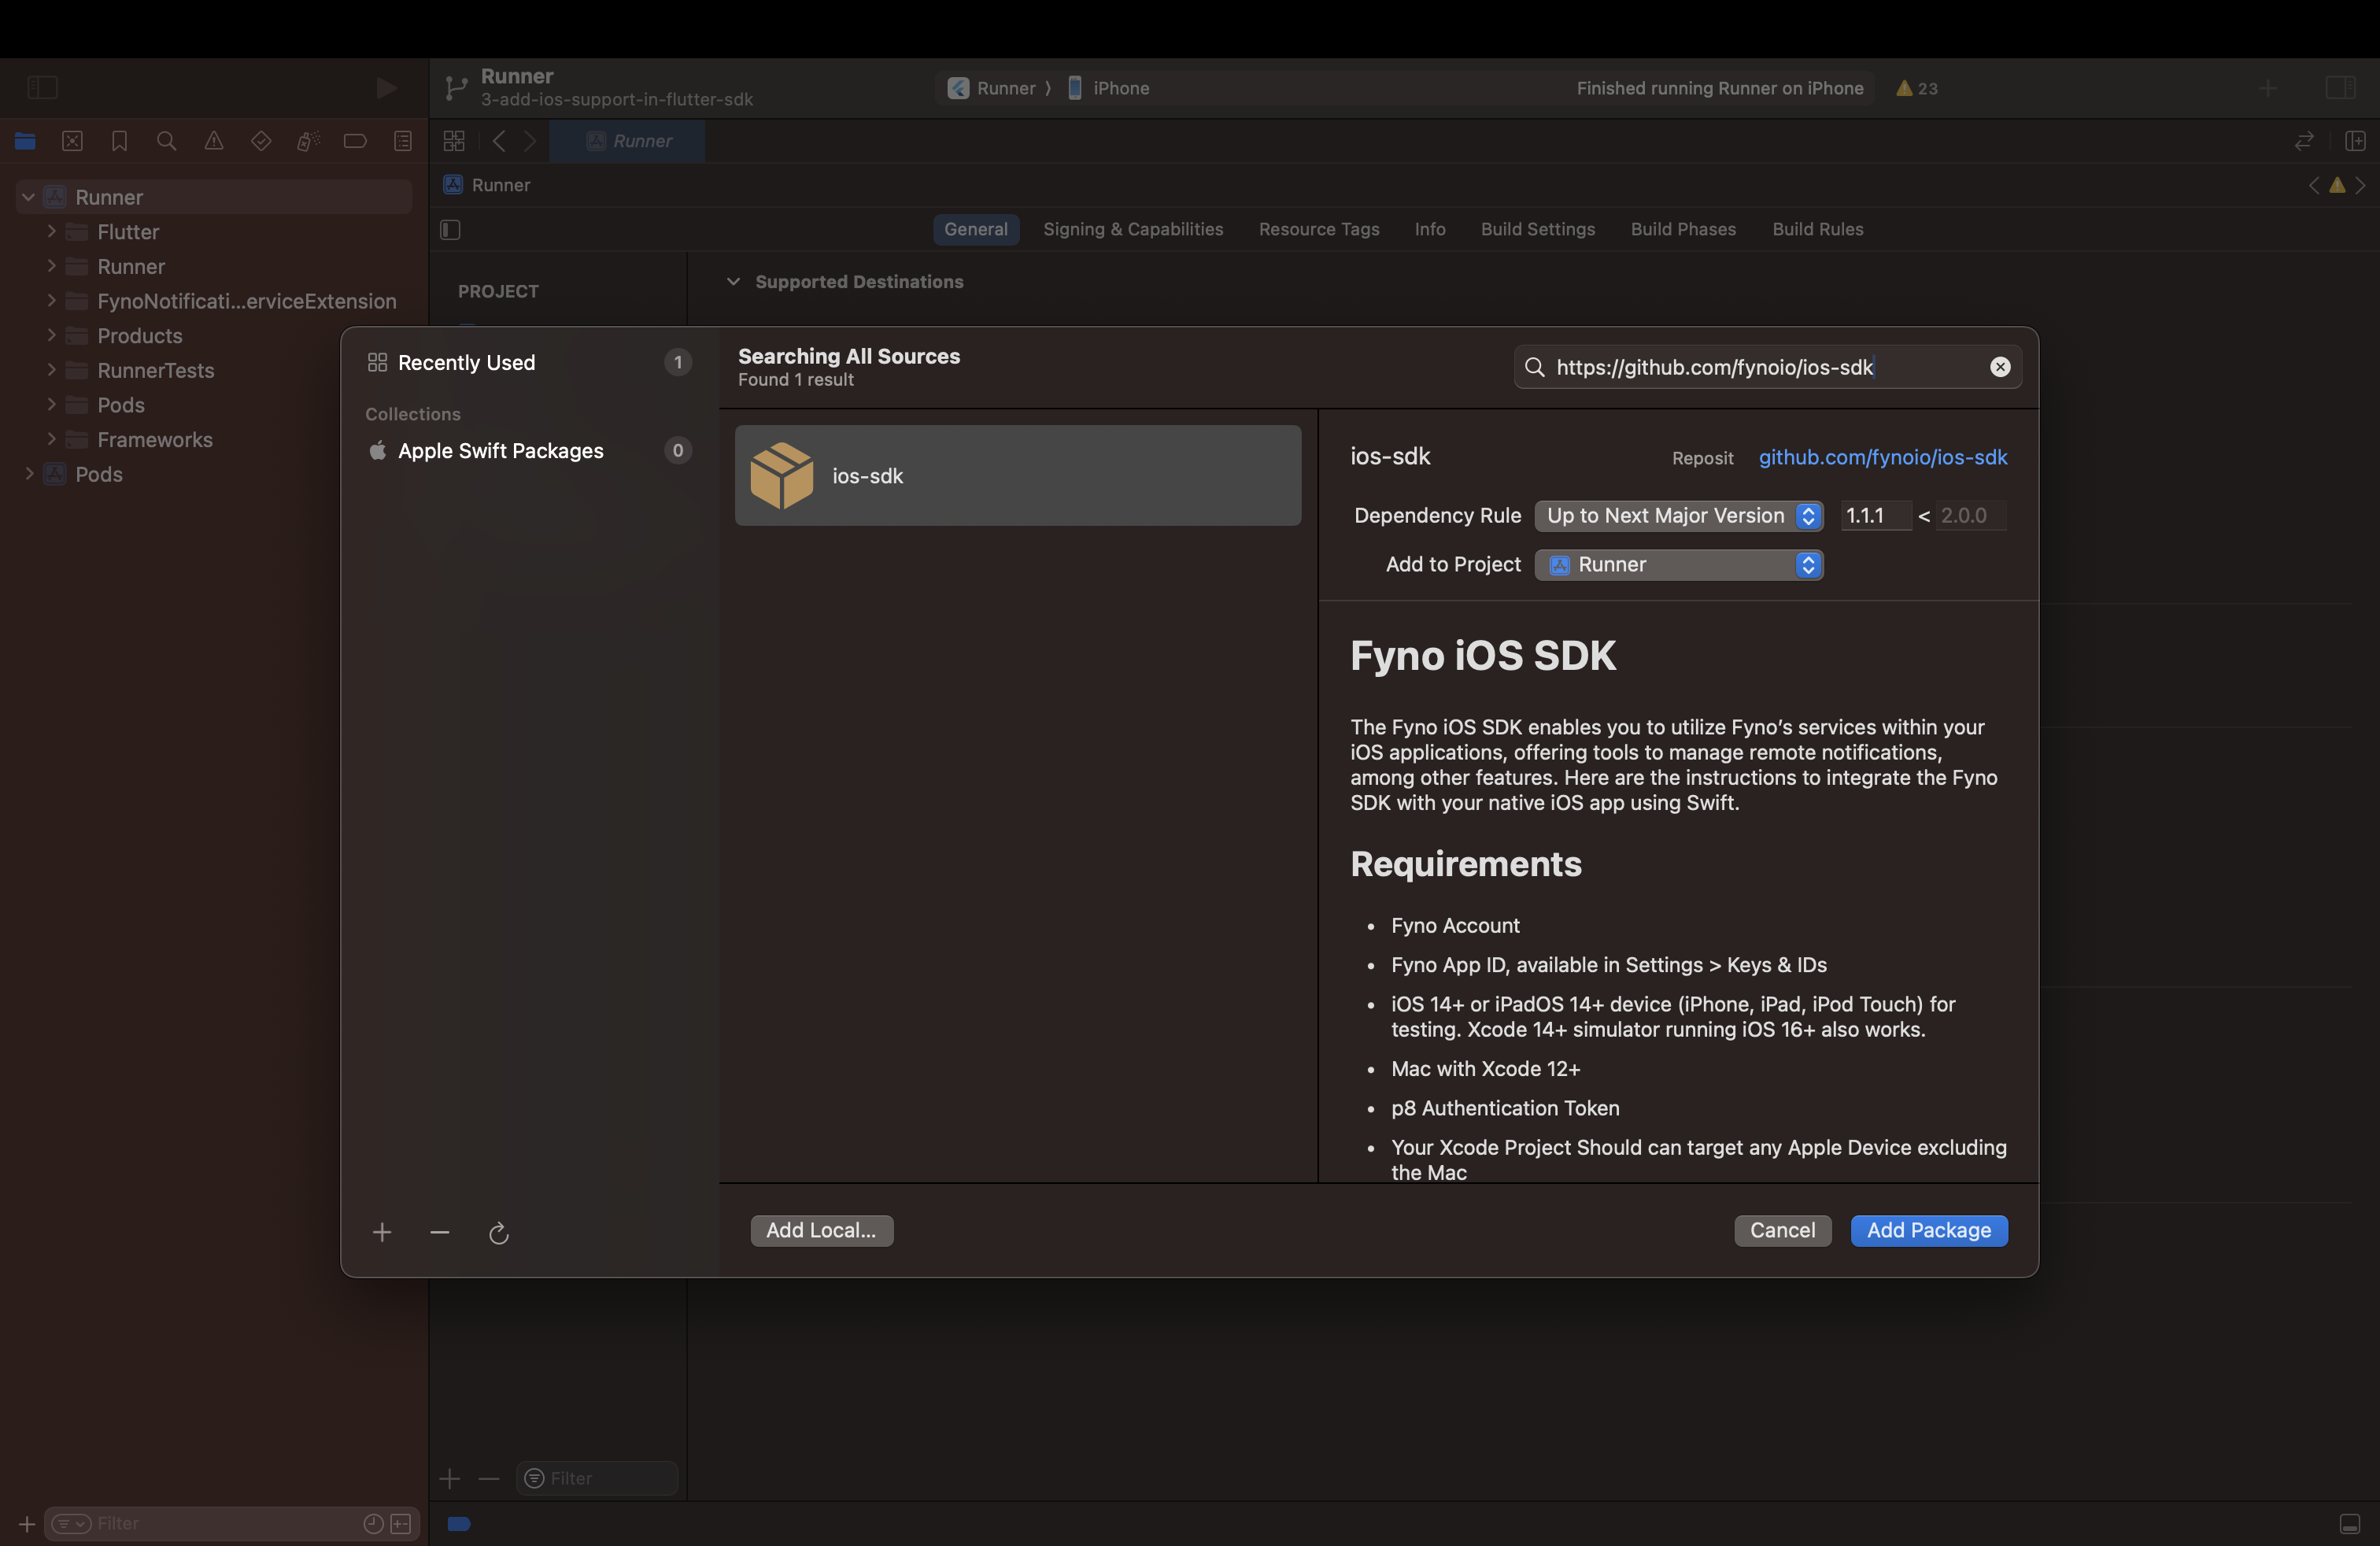Open the Dependency Rule dropdown
This screenshot has width=2380, height=1546.
tap(1678, 516)
